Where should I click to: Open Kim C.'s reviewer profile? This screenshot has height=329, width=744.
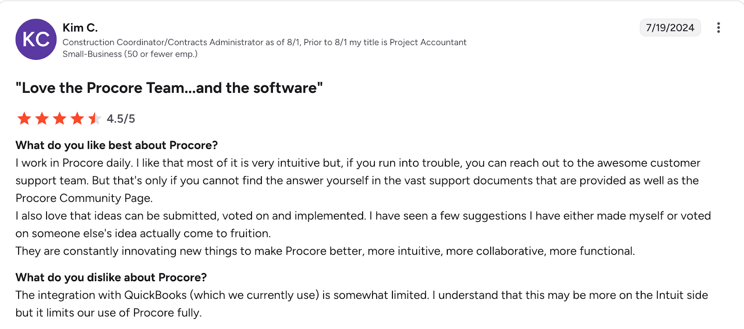(80, 27)
